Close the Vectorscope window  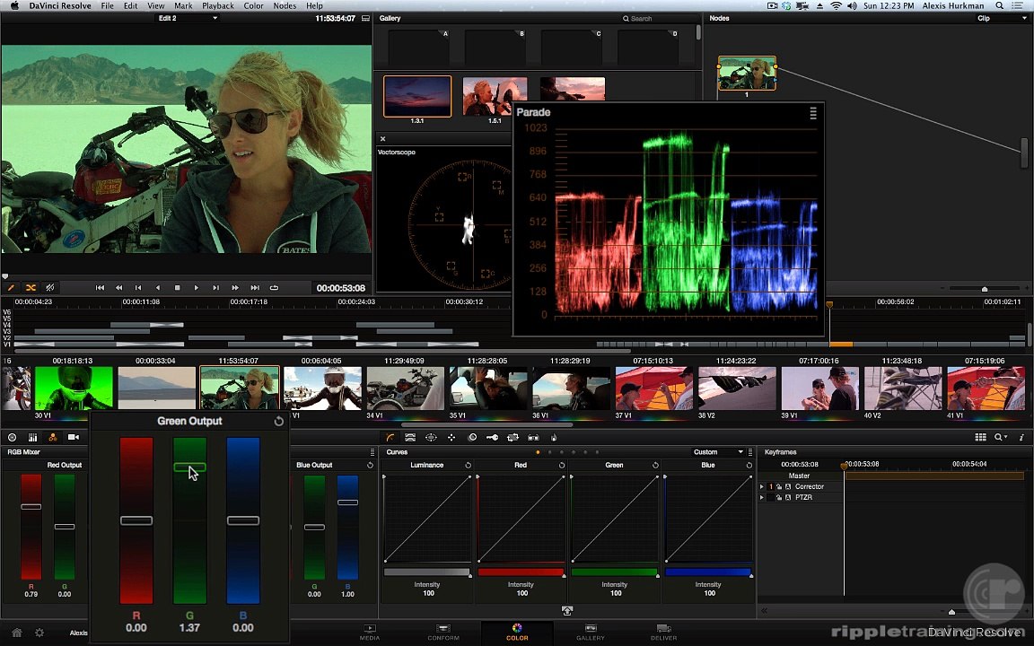click(x=382, y=138)
